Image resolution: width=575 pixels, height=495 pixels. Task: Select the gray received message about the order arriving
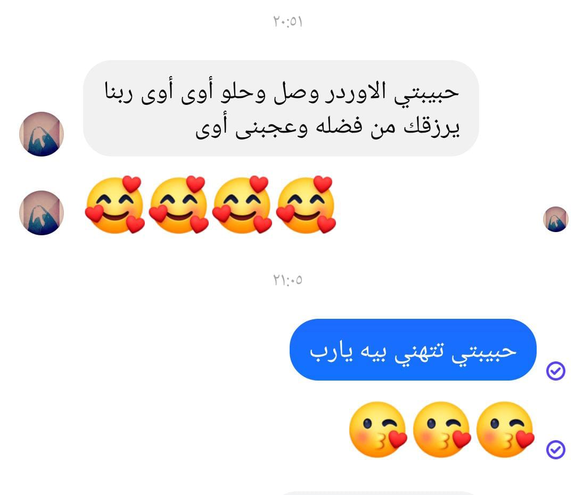(281, 108)
